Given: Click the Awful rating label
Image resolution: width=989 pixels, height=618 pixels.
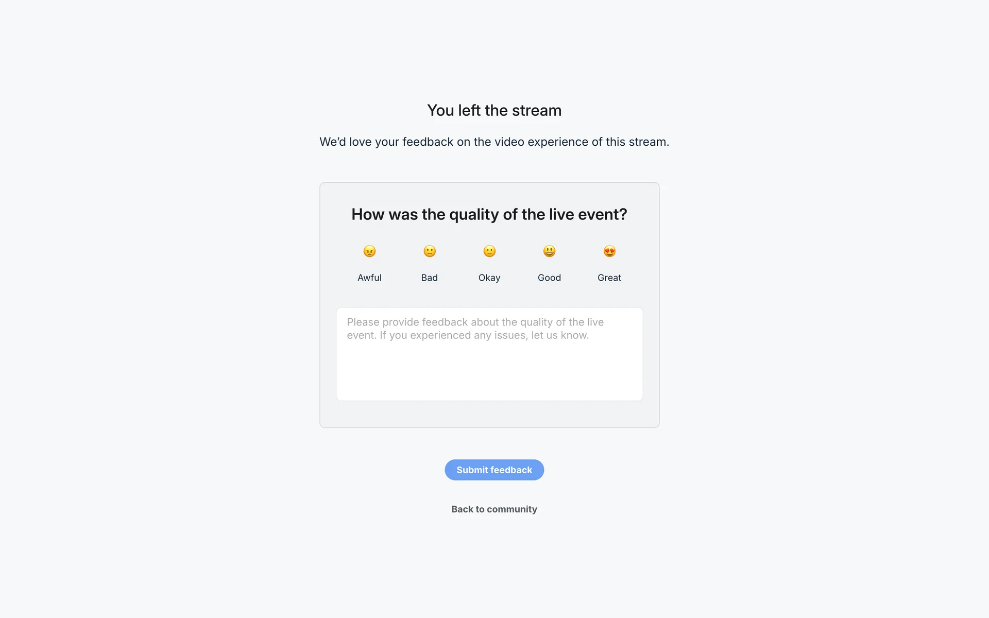Looking at the screenshot, I should [x=369, y=278].
